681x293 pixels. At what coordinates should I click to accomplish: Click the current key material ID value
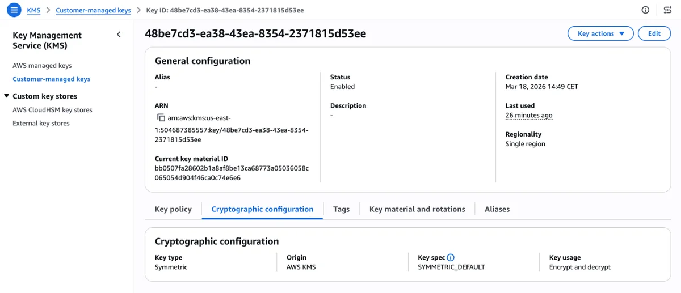coord(232,173)
